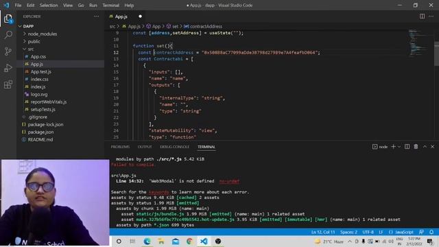This screenshot has height=247, width=439.
Task: Open the Run menu
Action: click(93, 5)
